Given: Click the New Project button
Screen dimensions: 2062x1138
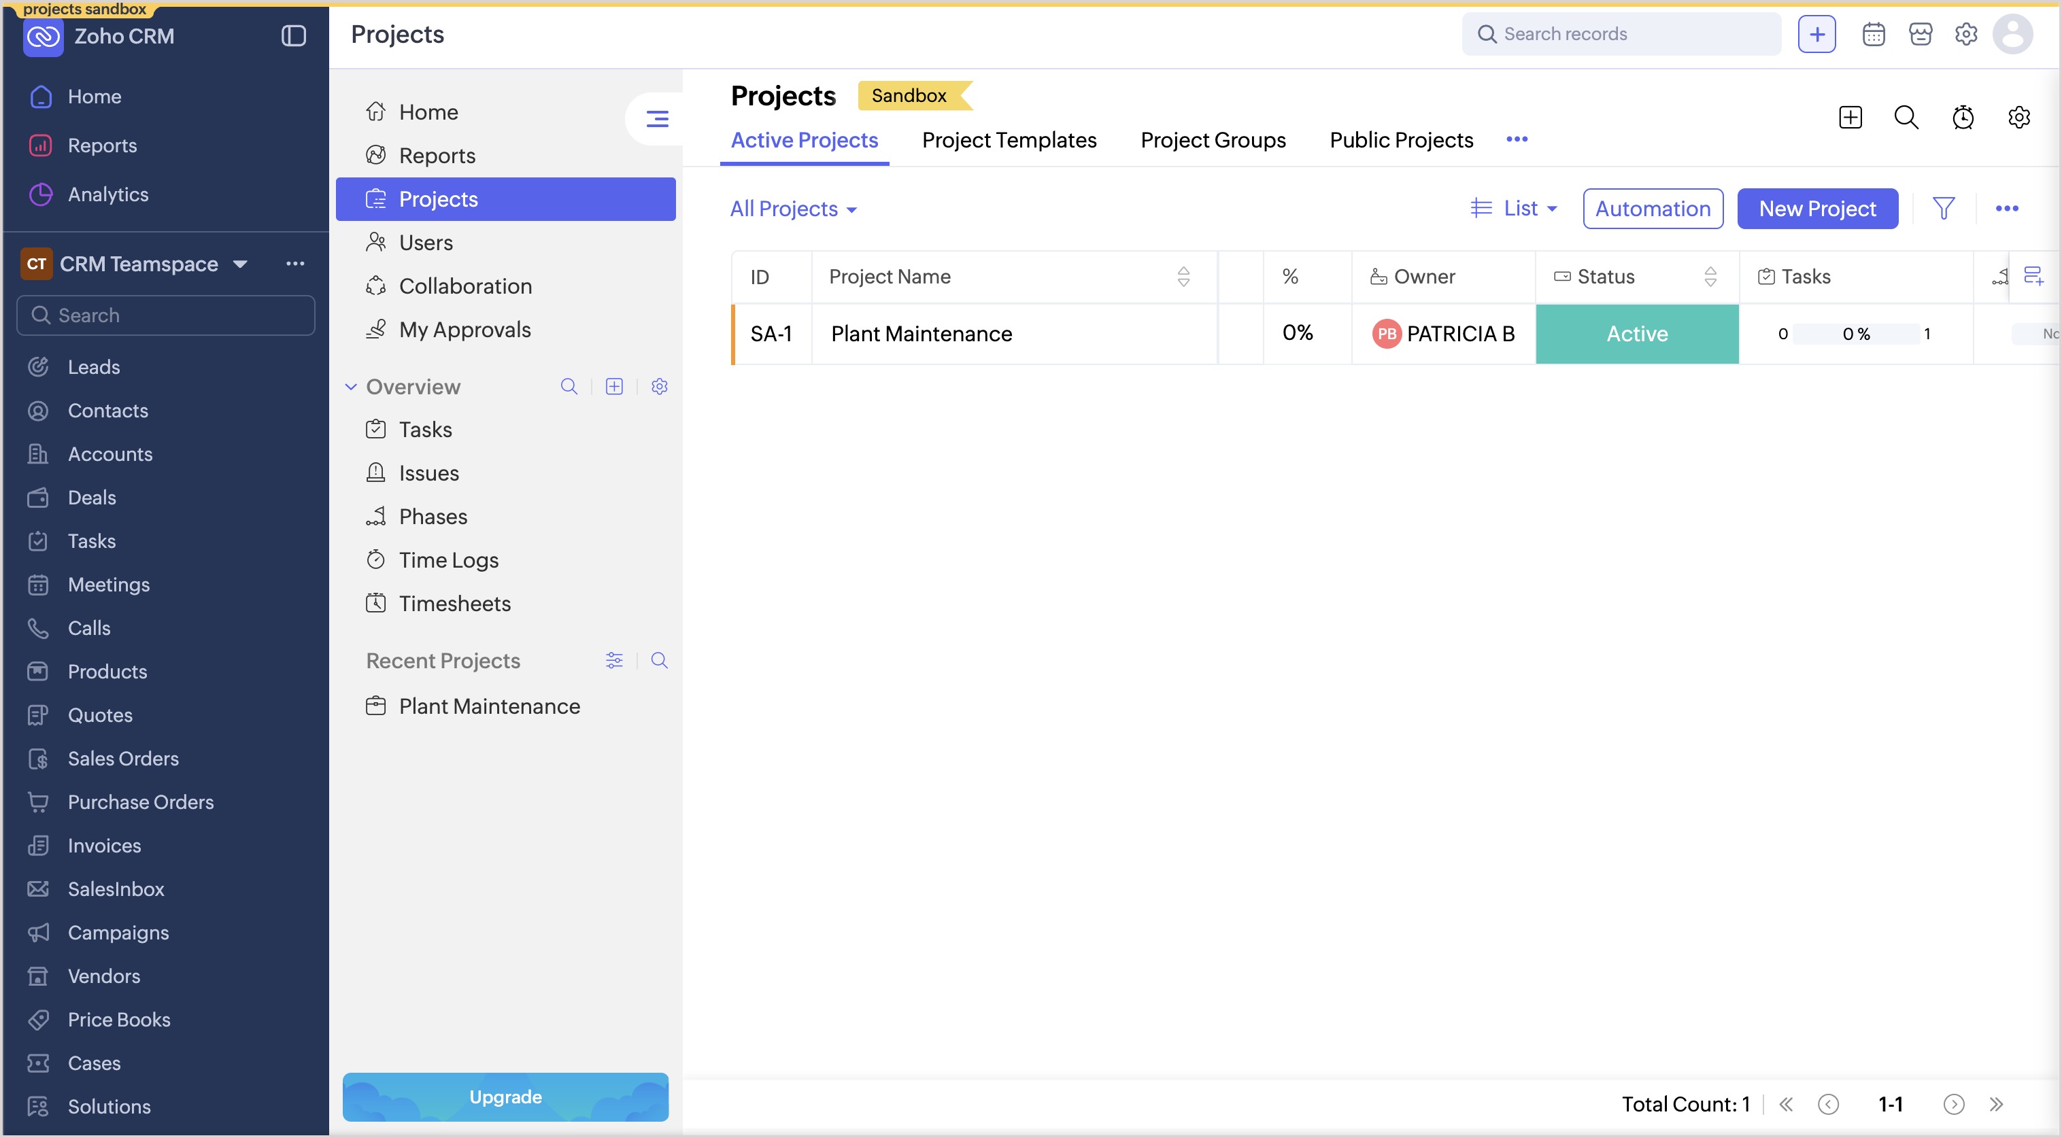Looking at the screenshot, I should [x=1818, y=209].
